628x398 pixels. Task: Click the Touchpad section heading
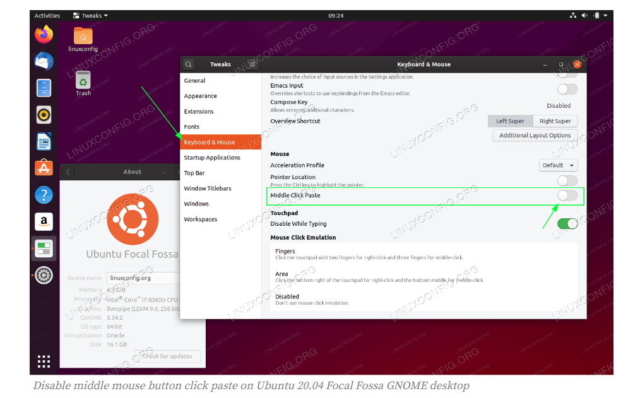pos(284,213)
